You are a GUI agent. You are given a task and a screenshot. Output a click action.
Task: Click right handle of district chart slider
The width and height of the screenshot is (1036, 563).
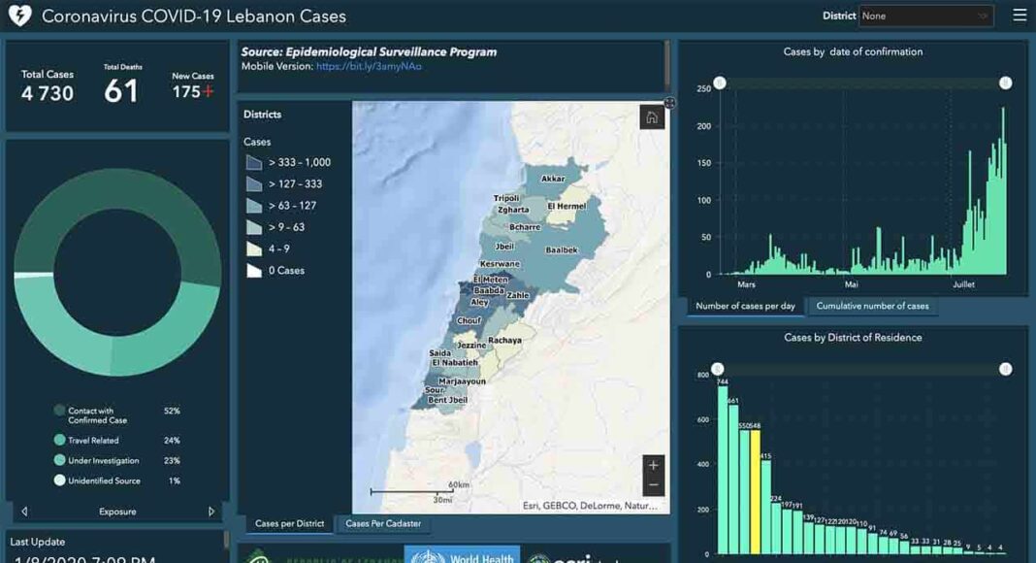click(x=1006, y=369)
